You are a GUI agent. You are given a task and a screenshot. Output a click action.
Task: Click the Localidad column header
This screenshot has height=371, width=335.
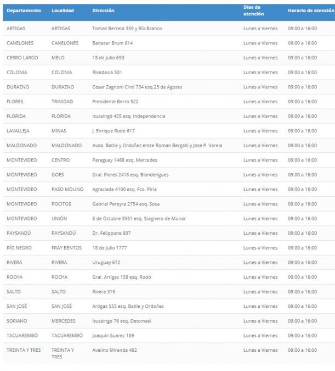[63, 10]
